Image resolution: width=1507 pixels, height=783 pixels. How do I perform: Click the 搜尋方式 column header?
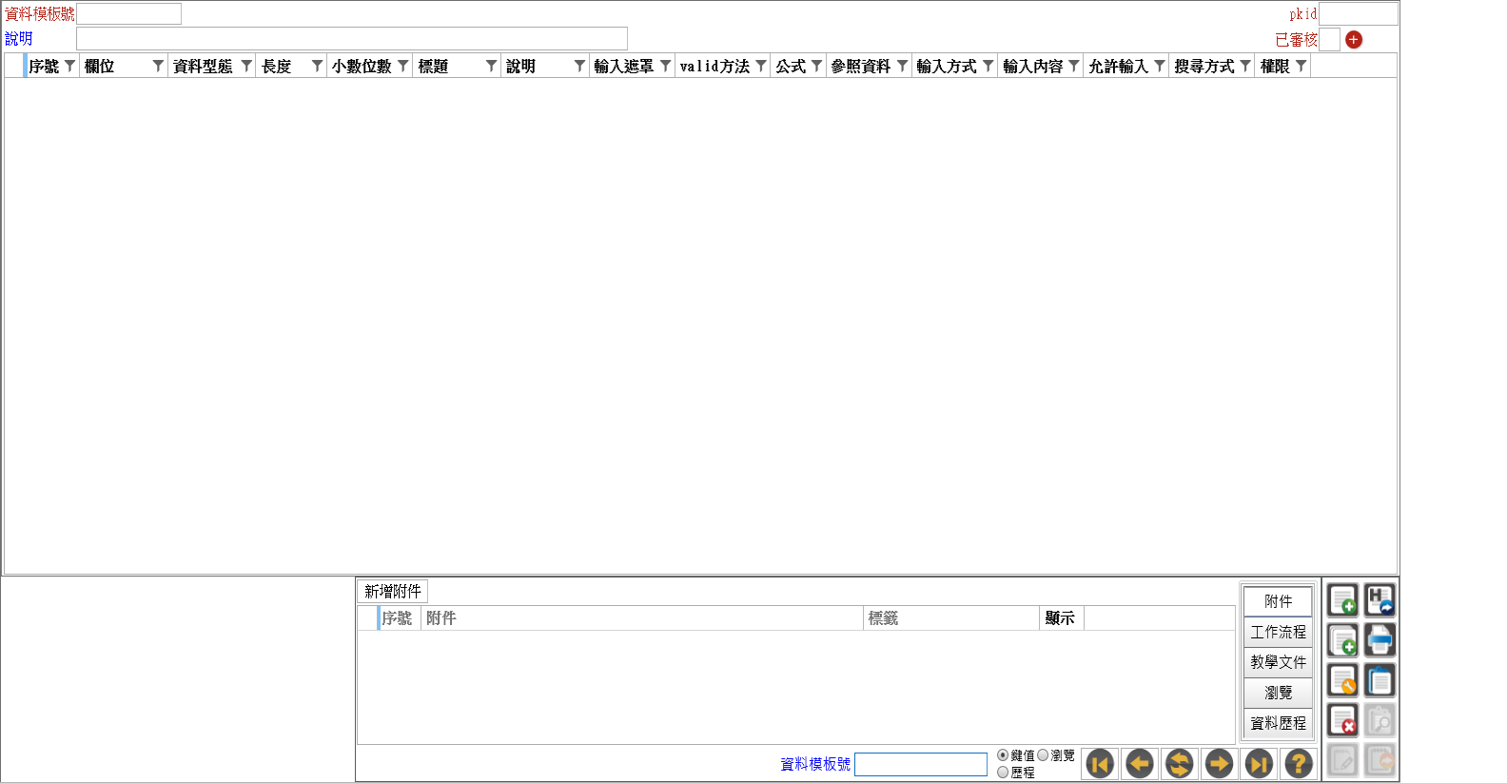(1204, 66)
